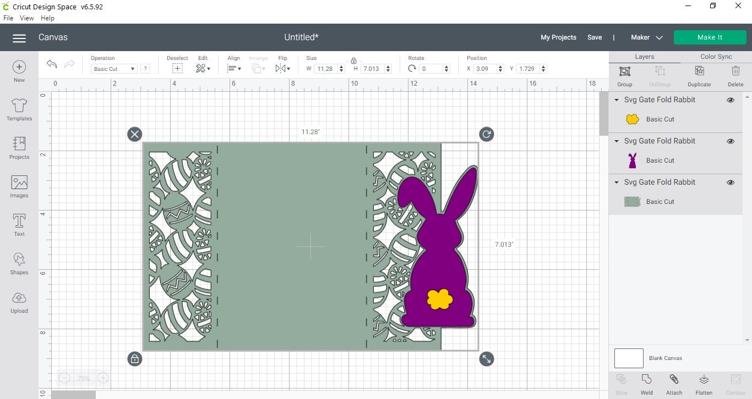Viewport: 752px width, 399px height.
Task: Open the Edit dropdown
Action: click(x=203, y=69)
